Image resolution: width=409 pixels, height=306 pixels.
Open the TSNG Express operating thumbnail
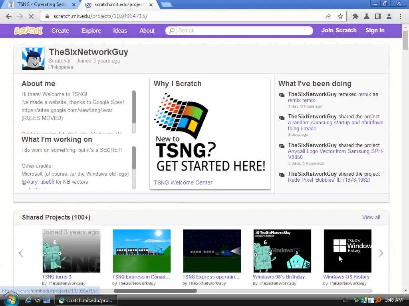(x=212, y=251)
